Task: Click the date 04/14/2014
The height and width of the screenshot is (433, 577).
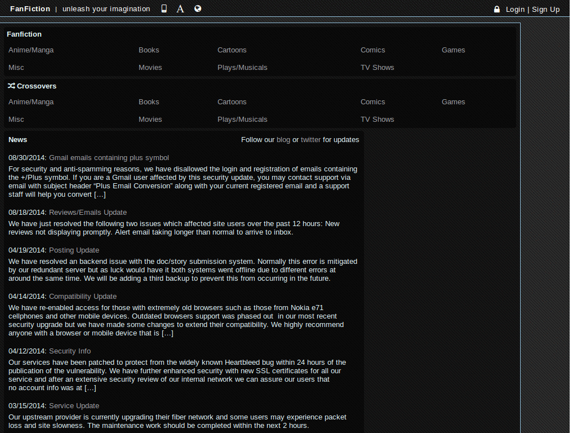Action: tap(28, 297)
